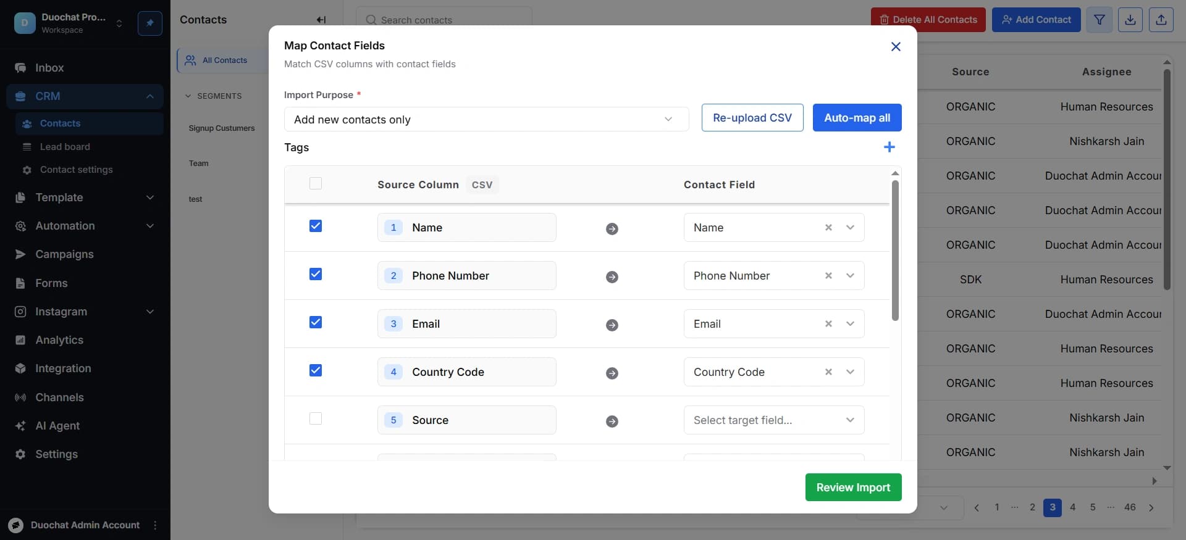This screenshot has width=1186, height=540.
Task: Go to contacts page 4
Action: pyautogui.click(x=1073, y=507)
